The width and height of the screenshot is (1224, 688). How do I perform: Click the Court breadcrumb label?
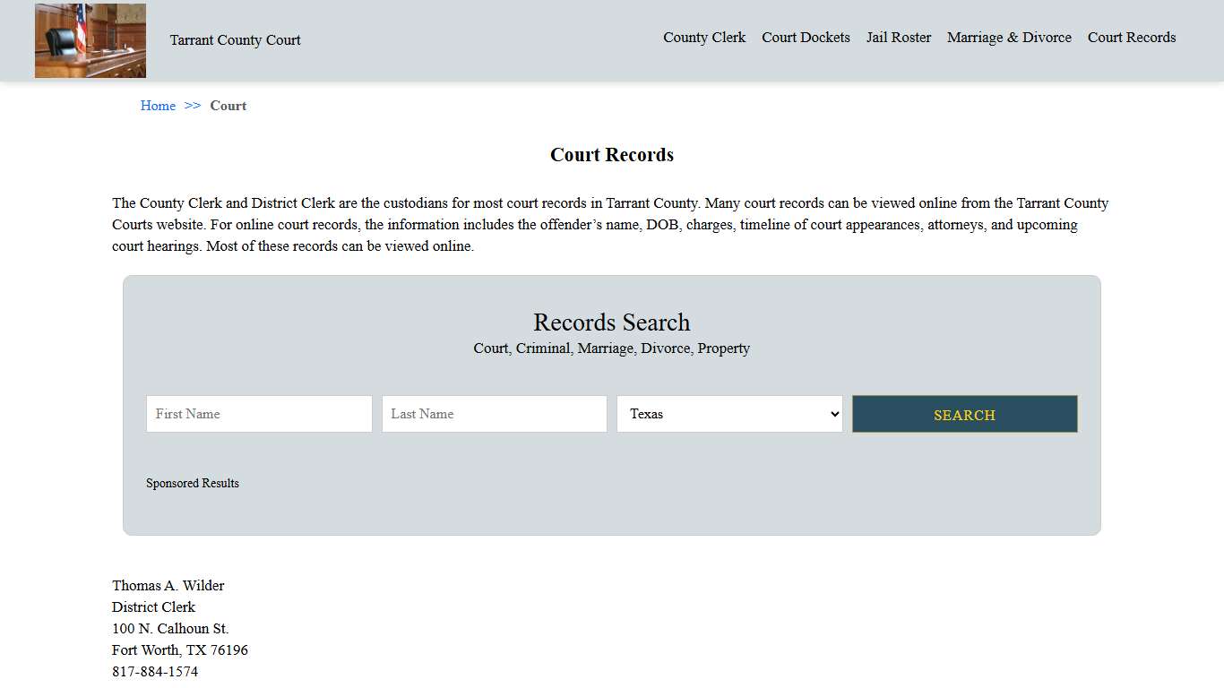click(x=228, y=106)
